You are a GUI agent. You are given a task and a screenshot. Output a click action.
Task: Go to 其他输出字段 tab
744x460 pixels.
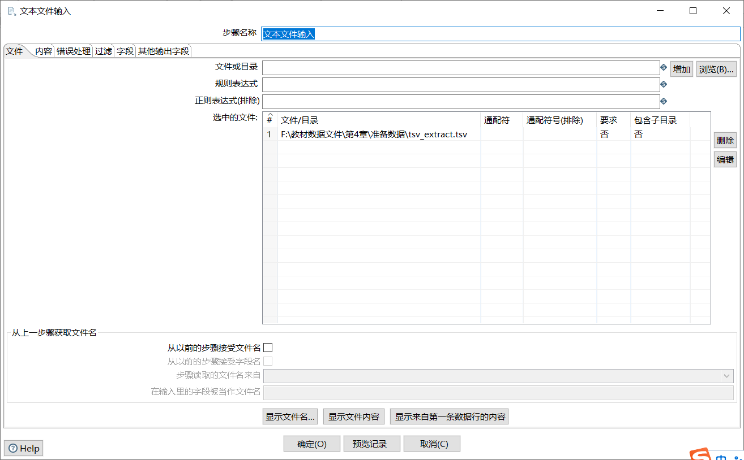164,51
